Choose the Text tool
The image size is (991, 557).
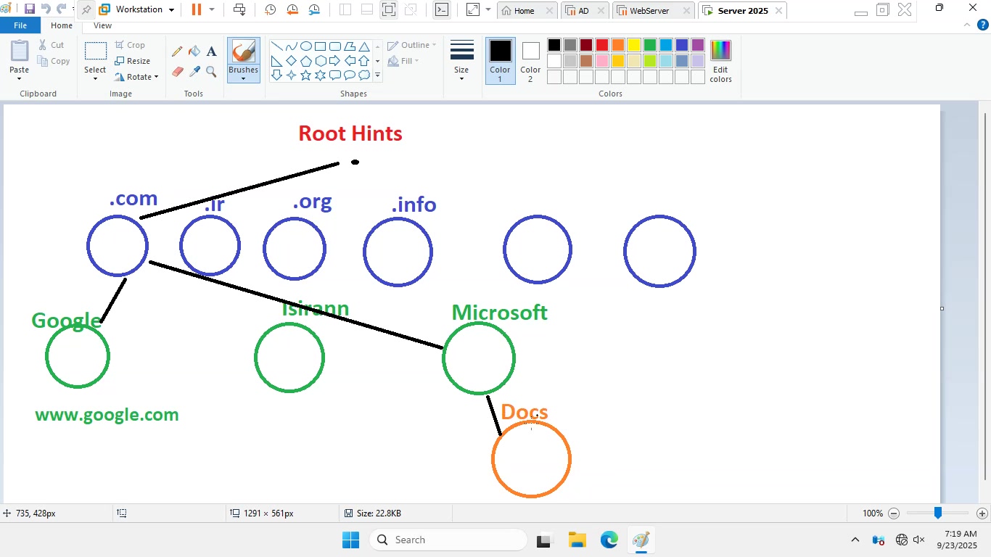(211, 51)
